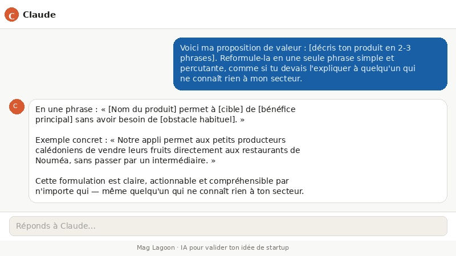Click the orange Claude logo in header

click(x=11, y=15)
